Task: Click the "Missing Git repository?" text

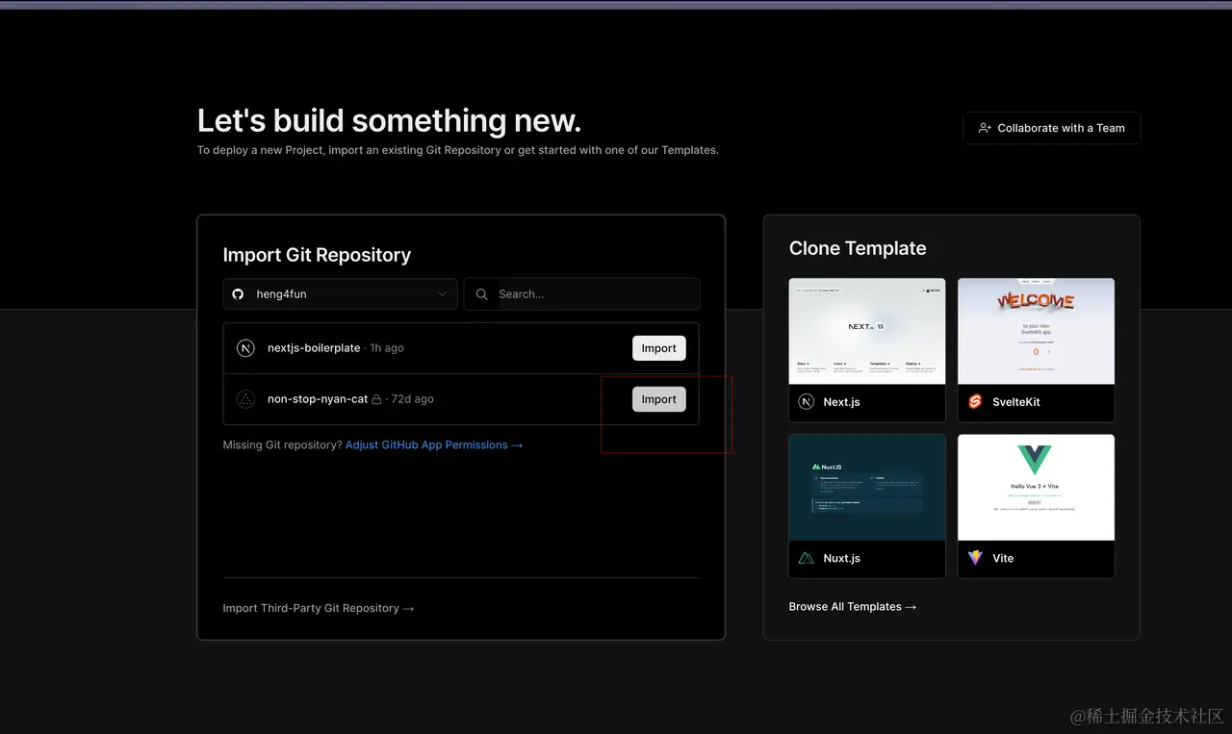Action: click(282, 445)
